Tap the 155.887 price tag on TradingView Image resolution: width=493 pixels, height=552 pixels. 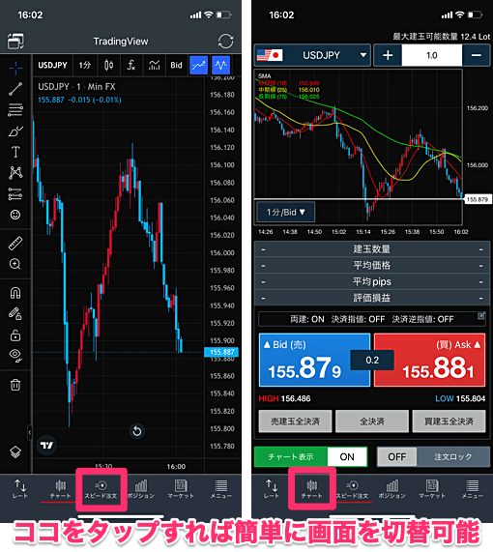[x=222, y=352]
